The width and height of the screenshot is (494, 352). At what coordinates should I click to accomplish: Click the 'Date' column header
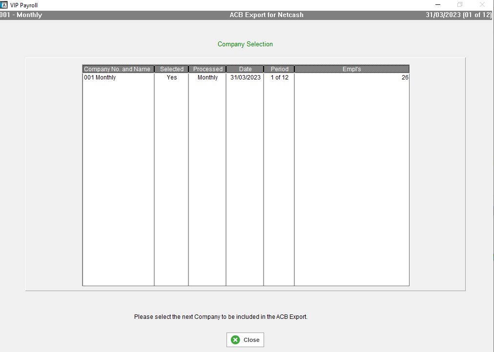pyautogui.click(x=245, y=69)
